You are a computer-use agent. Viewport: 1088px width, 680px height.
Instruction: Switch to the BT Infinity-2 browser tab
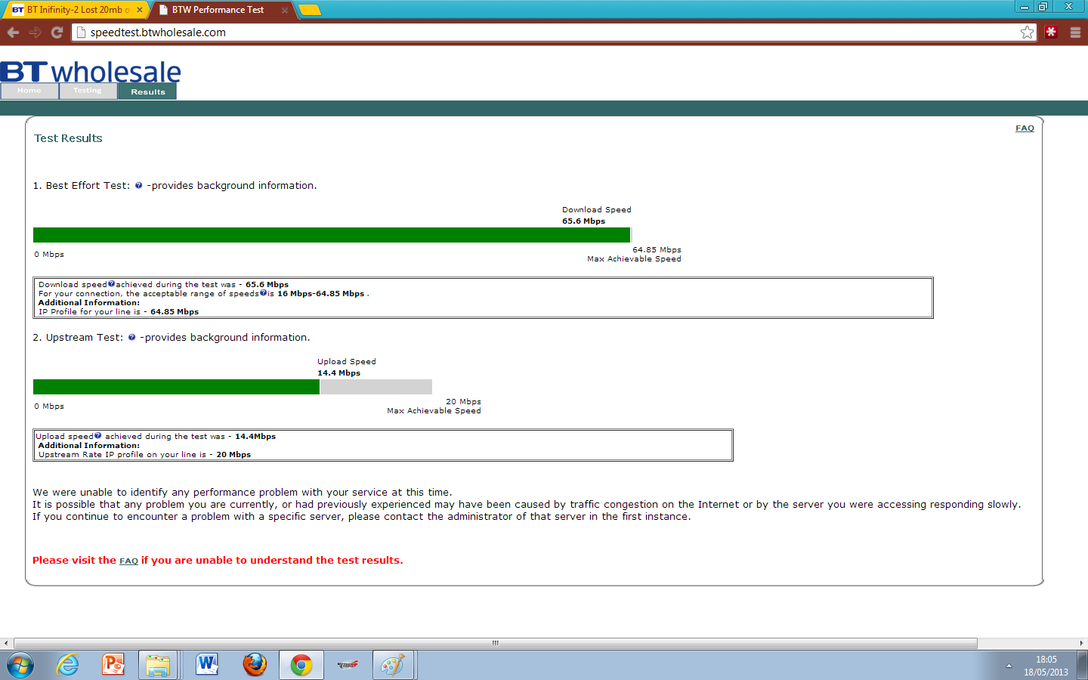[74, 10]
